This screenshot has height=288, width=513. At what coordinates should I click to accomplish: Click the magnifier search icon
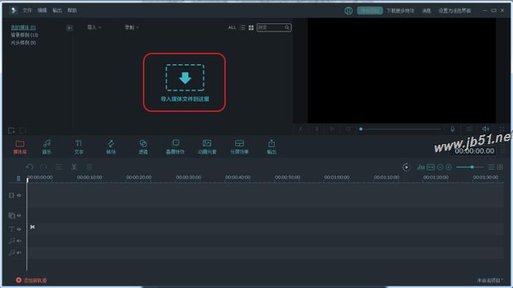287,28
